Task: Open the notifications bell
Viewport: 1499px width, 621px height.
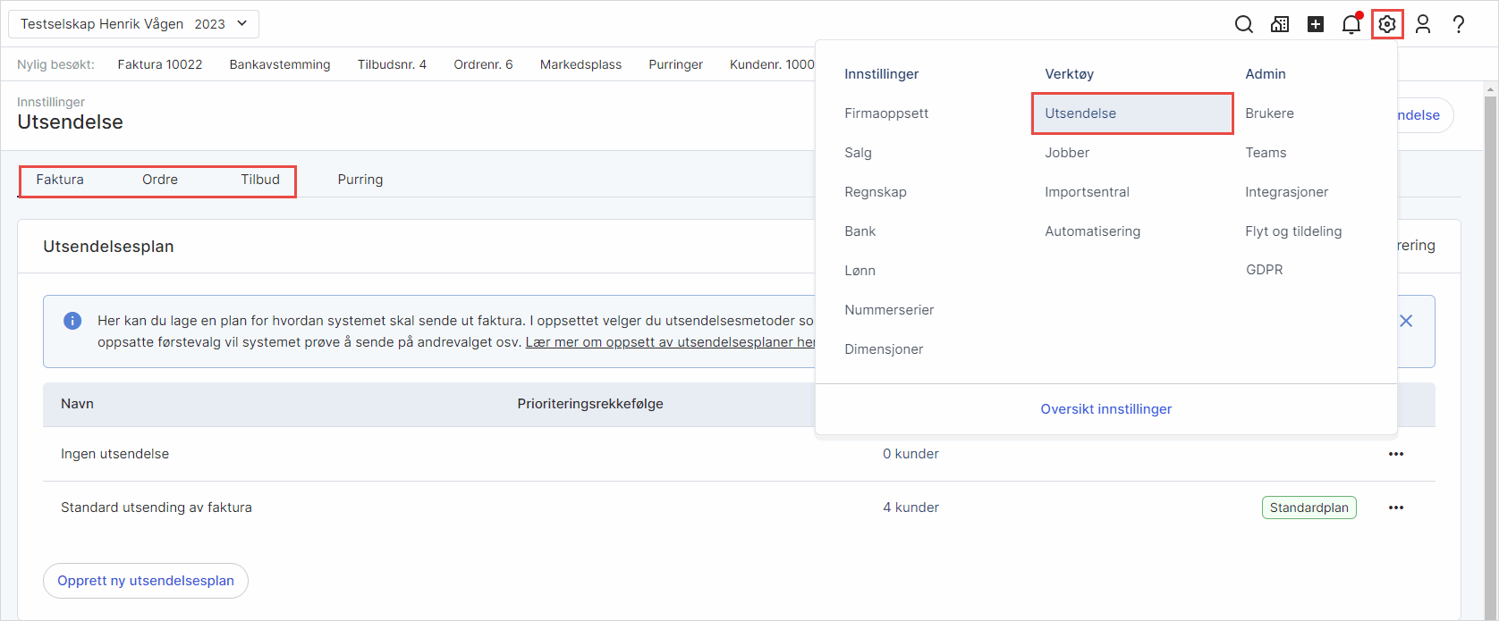Action: pos(1351,25)
